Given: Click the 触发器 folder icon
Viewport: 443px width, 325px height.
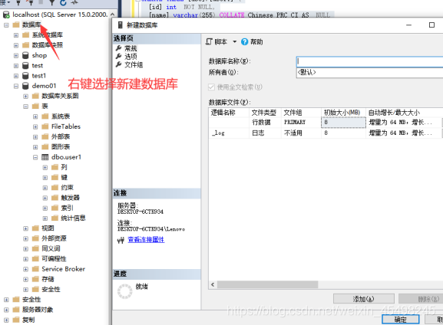Looking at the screenshot, I should click(55, 198).
